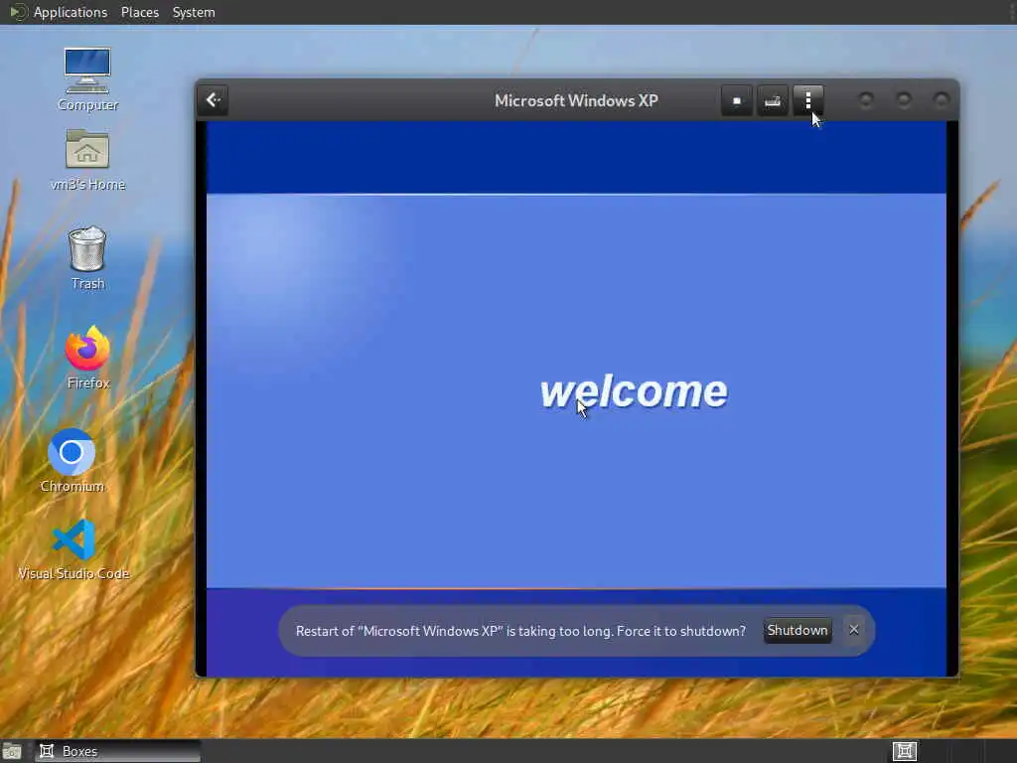The width and height of the screenshot is (1017, 763).
Task: Select the Trash desktop icon
Action: tap(87, 257)
